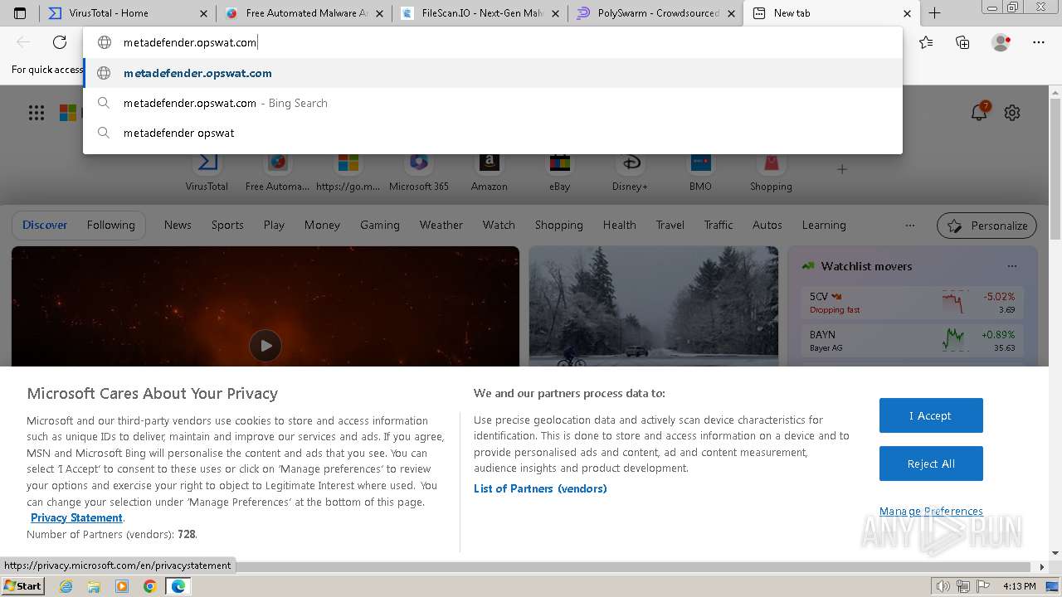This screenshot has width=1062, height=597.
Task: Select metadefender.opswat.com URL suggestion
Action: (x=493, y=73)
